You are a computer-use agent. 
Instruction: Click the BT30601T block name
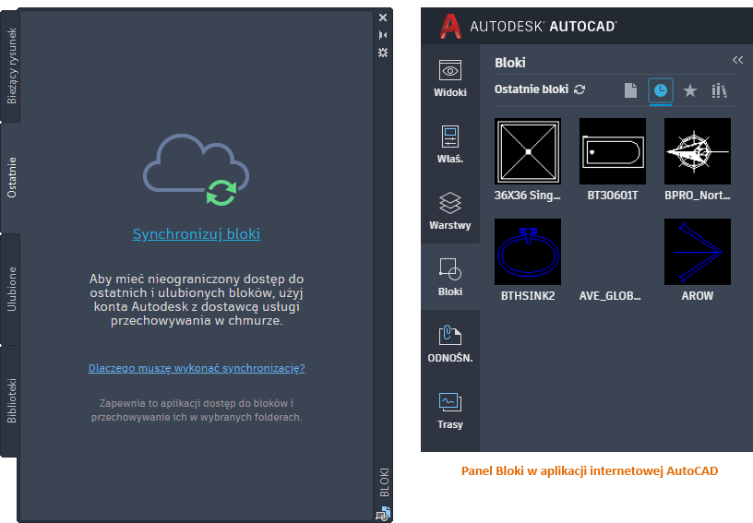point(613,196)
